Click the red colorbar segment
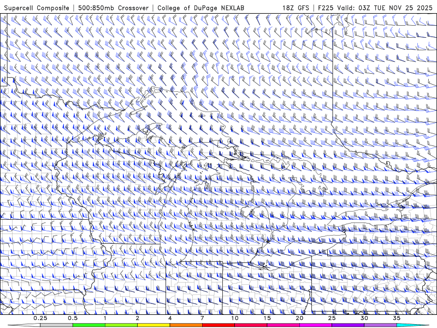 [218, 325]
